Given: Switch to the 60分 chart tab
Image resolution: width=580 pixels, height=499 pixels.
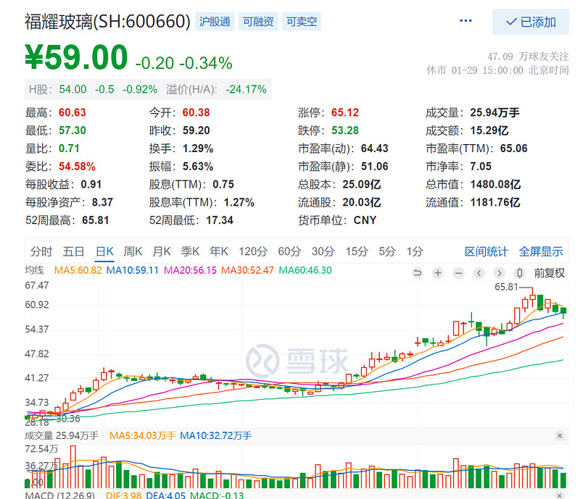Looking at the screenshot, I should (289, 252).
